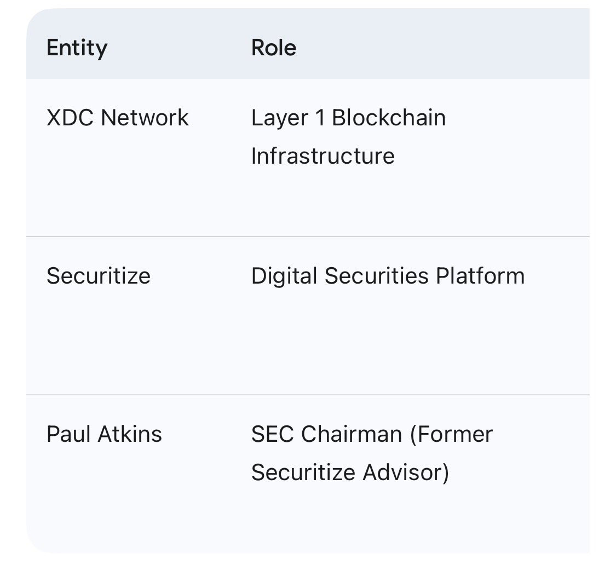Click the word "Blockchain" in the XDC row

[x=389, y=118]
